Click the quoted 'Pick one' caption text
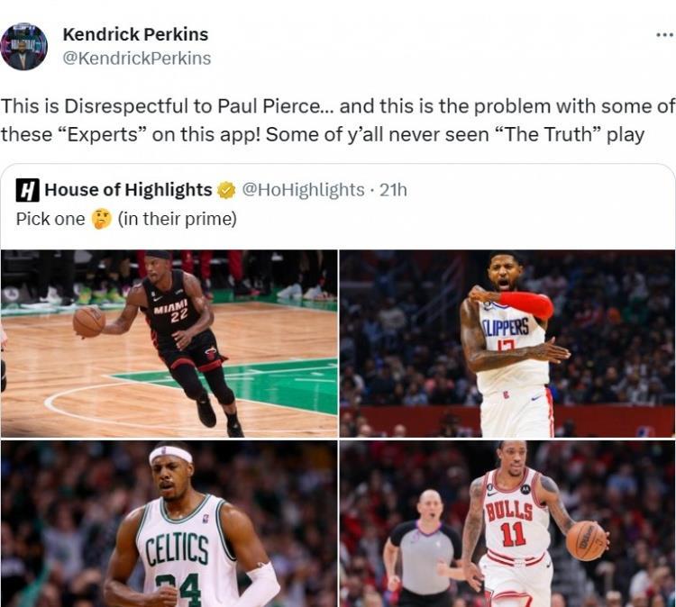Image resolution: width=676 pixels, height=607 pixels. pos(126,219)
